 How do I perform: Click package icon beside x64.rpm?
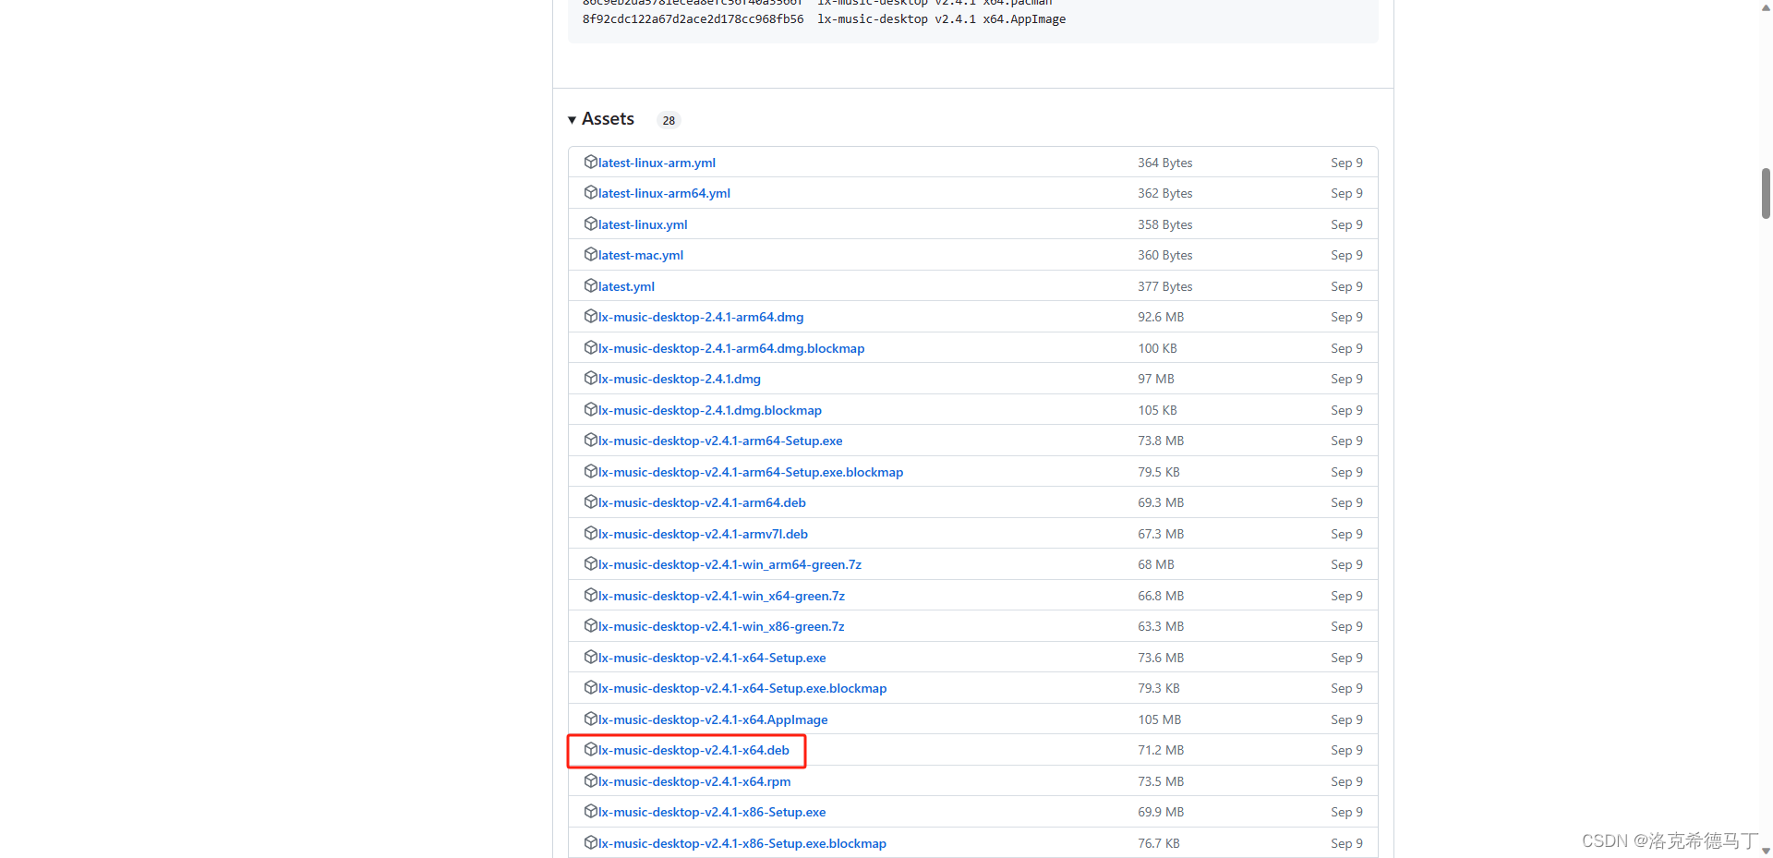click(x=591, y=780)
